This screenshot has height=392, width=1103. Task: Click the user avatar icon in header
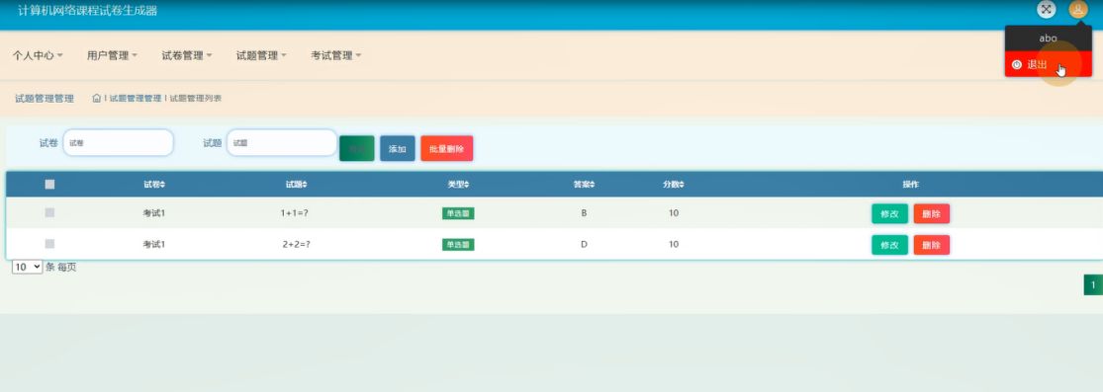(1077, 9)
